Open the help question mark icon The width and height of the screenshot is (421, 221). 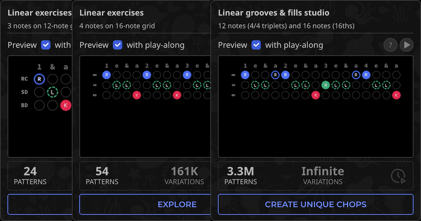390,45
